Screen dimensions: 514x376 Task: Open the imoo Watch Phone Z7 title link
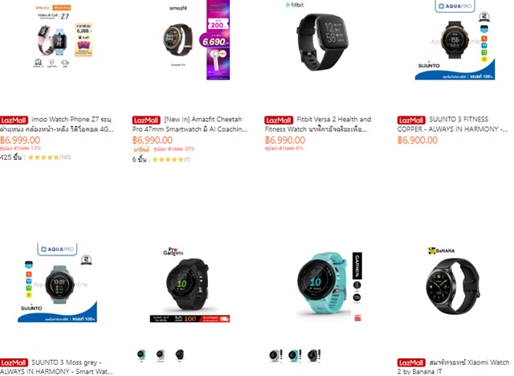(x=57, y=125)
